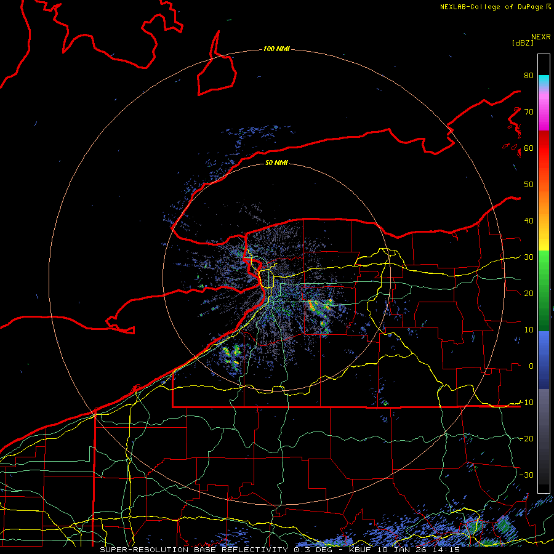554x554 pixels.
Task: Click the 80 dBZ scale value
Action: pos(529,75)
